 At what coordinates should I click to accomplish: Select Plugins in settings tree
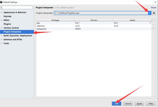(x=7, y=24)
